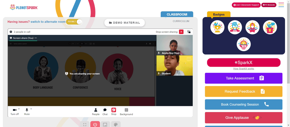Click Book Counseling Session
The height and width of the screenshot is (127, 290).
(244, 104)
